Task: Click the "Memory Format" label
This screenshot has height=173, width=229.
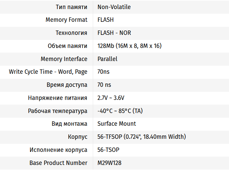Action: [66, 20]
